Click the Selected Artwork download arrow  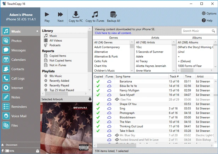90,99
